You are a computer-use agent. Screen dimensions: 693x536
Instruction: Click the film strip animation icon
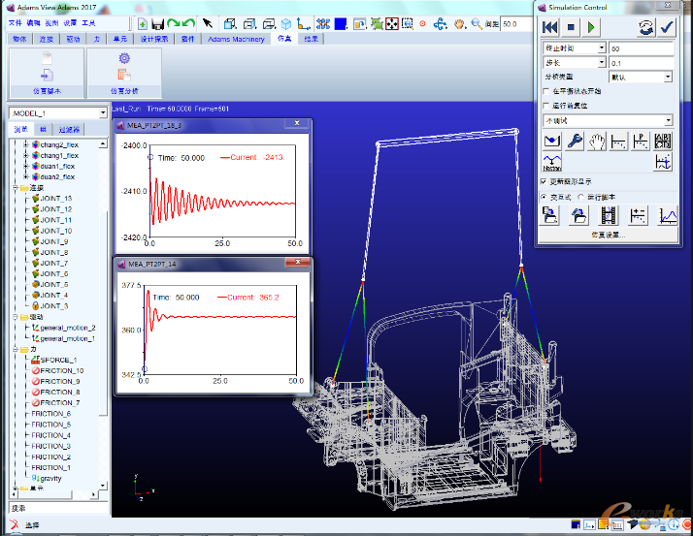[609, 215]
